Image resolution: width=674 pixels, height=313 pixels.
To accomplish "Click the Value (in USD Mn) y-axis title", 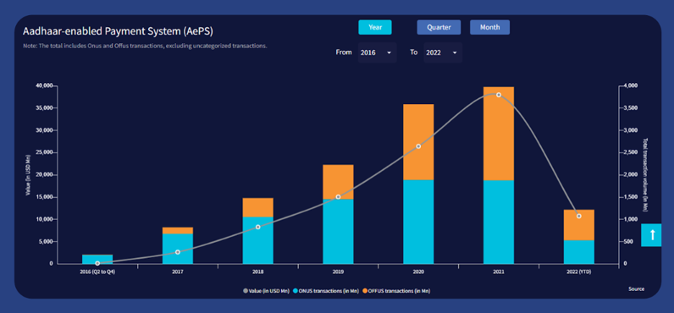I will (x=28, y=175).
